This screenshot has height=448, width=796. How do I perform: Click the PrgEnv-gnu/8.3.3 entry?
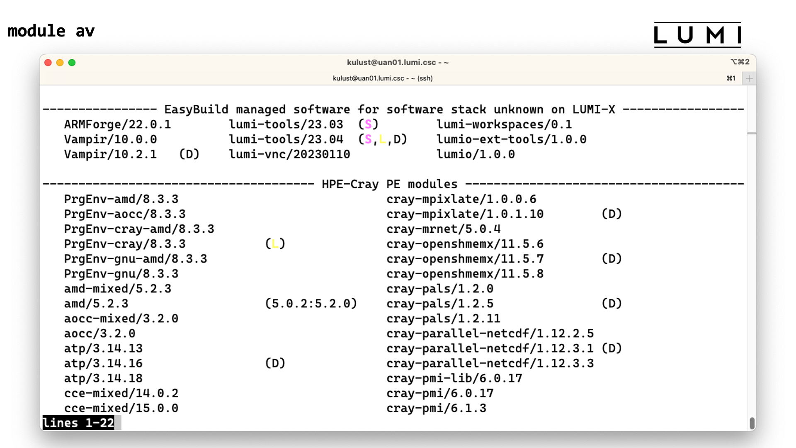(x=121, y=274)
